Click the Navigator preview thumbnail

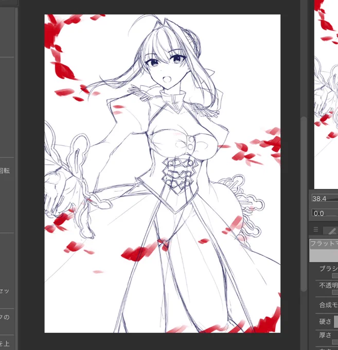click(x=326, y=94)
